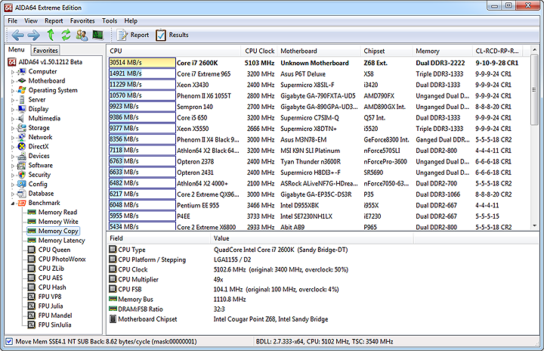Sort results by Memory column header

(x=442, y=51)
